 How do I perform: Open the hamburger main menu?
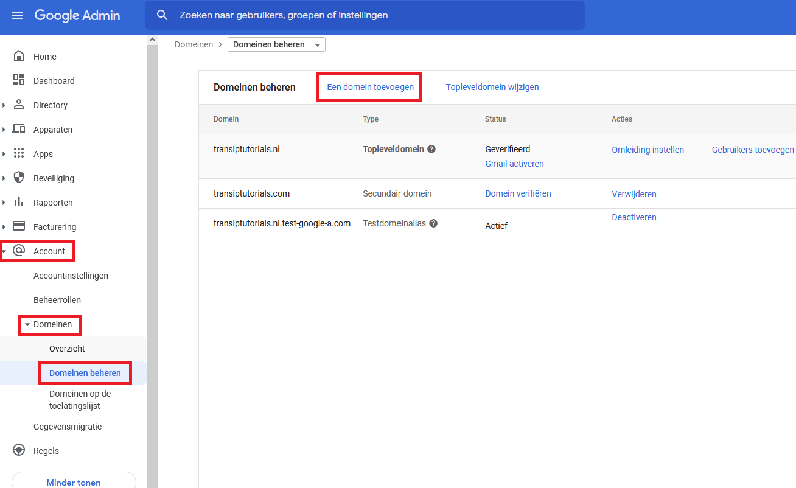(x=18, y=15)
